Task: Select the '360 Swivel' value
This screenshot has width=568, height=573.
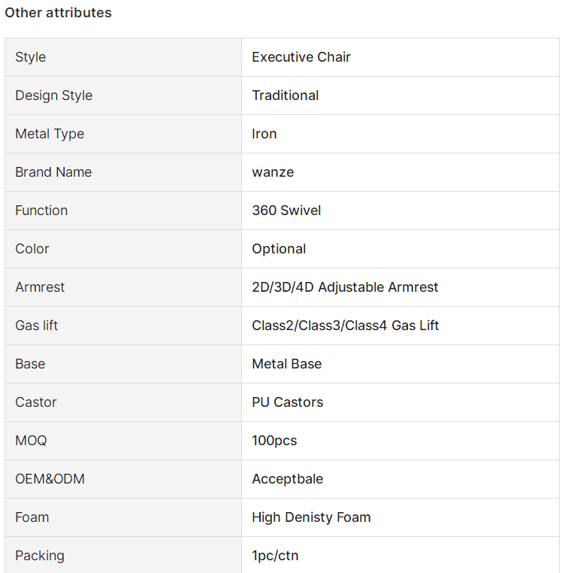Action: click(286, 211)
